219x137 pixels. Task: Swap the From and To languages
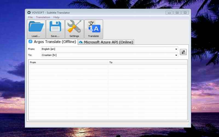183,52
